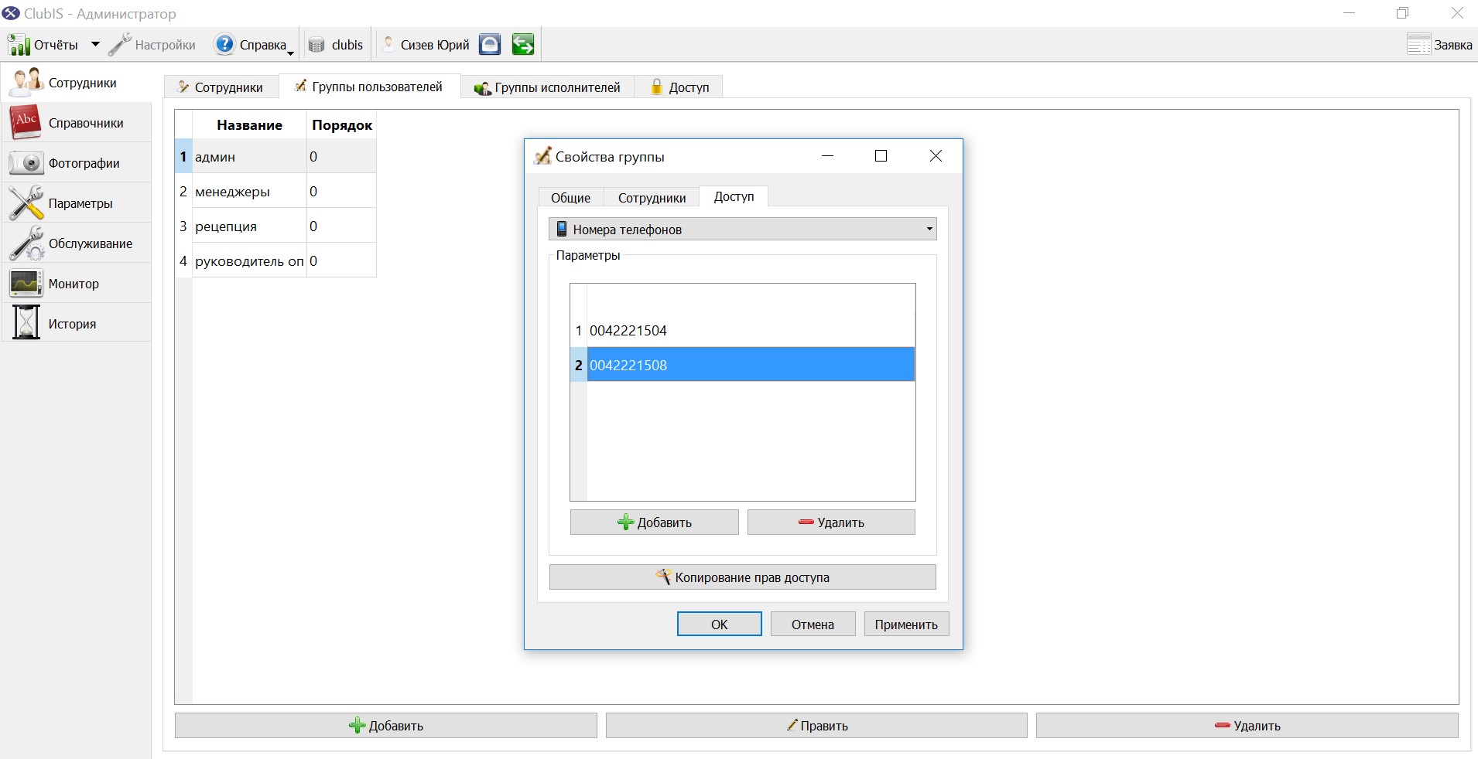Open the Отчёты reports icon

(x=19, y=45)
